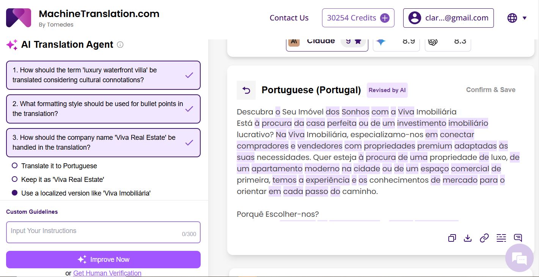Viewport: 539px width, 277px height.
Task: Select the engine tab scored 8.3
Action: point(448,42)
